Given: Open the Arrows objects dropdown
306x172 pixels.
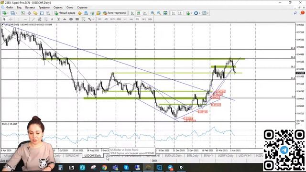Looking at the screenshot, I should (x=91, y=19).
